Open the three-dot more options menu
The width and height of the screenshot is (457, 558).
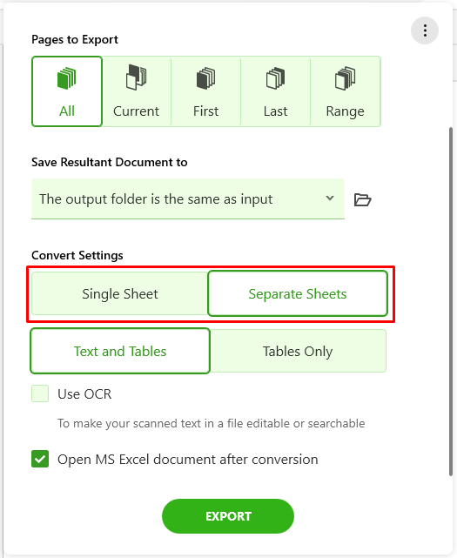tap(425, 30)
